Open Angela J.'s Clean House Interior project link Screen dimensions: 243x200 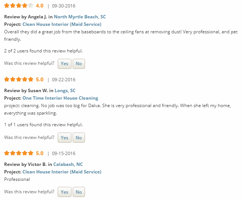coord(62,24)
